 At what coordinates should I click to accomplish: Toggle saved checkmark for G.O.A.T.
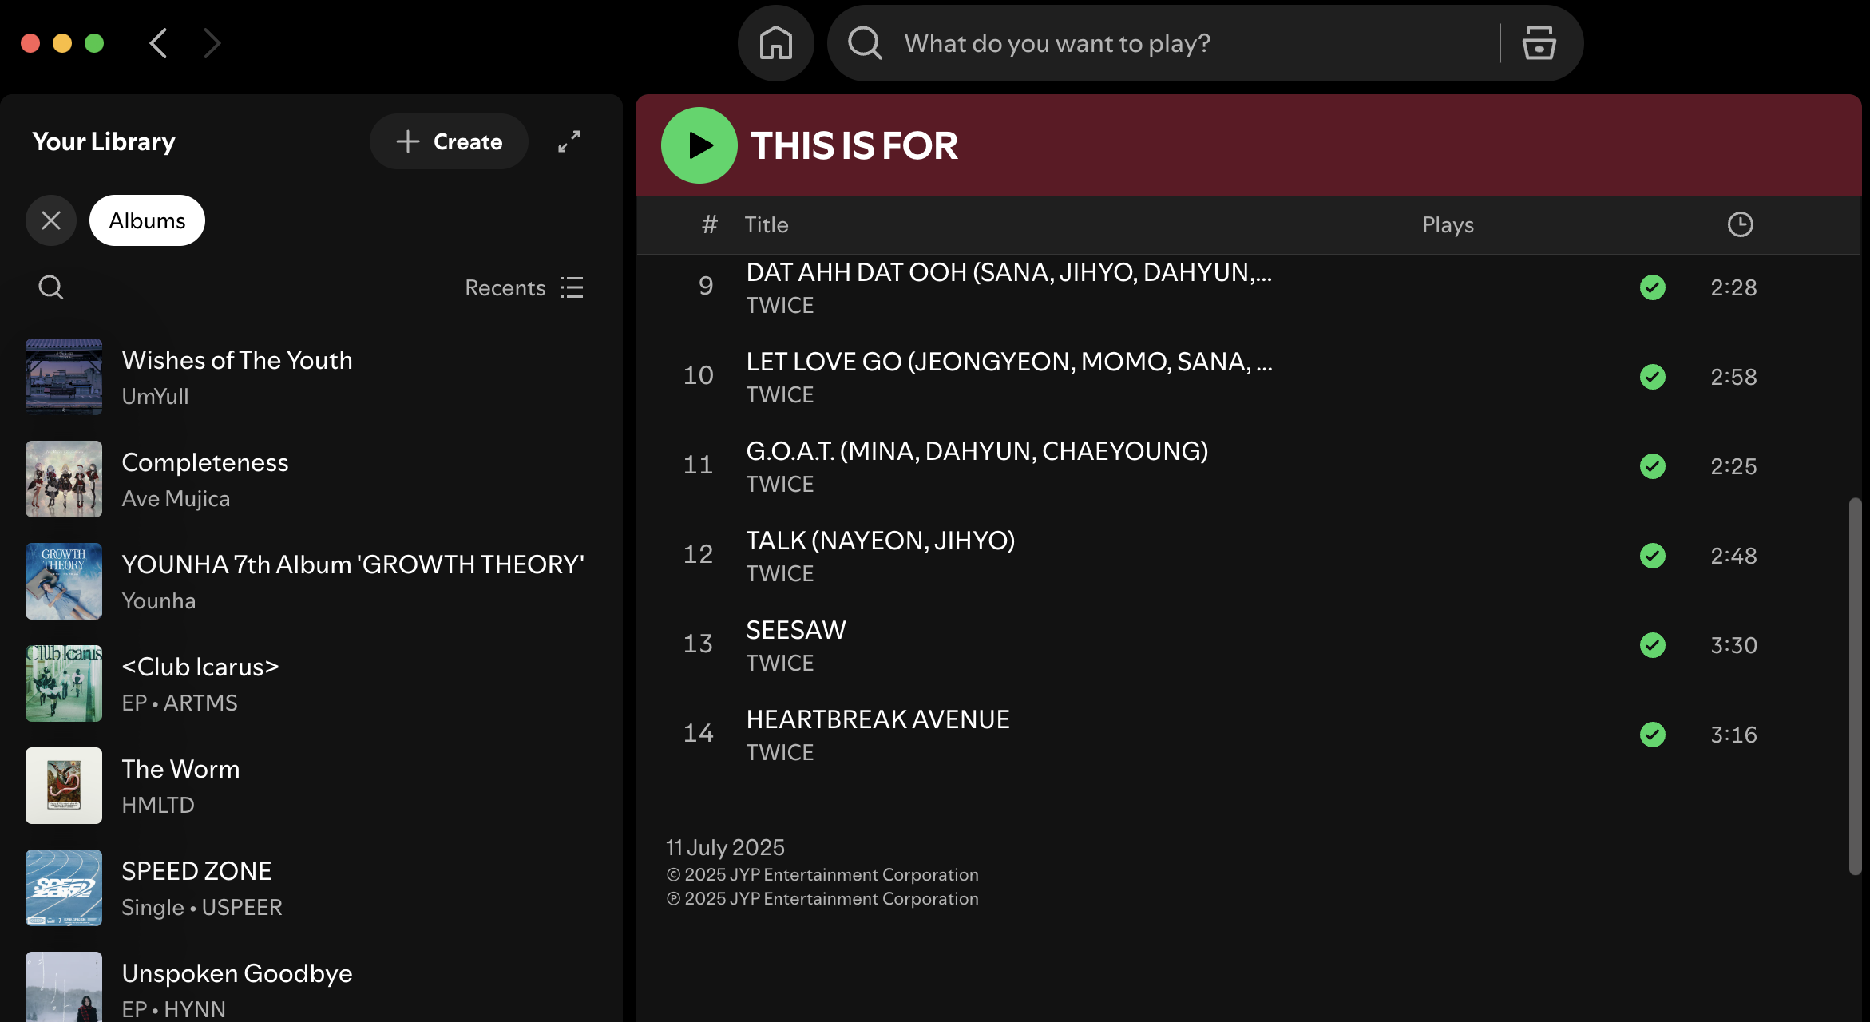pyautogui.click(x=1653, y=466)
